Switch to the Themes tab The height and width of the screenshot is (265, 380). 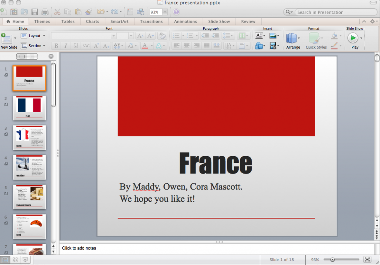[x=42, y=21]
